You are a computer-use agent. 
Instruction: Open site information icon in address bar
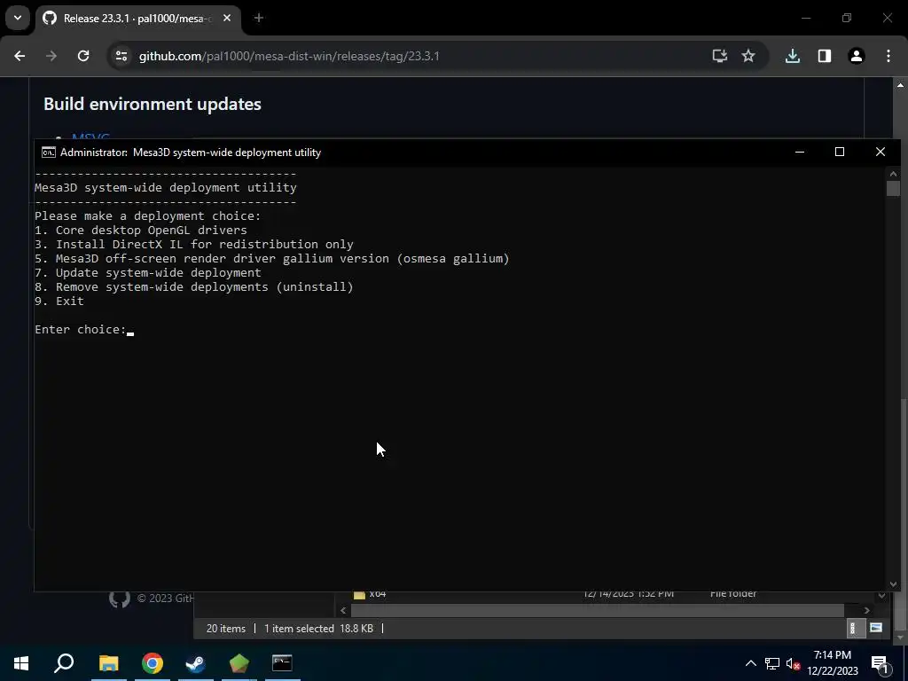[121, 56]
